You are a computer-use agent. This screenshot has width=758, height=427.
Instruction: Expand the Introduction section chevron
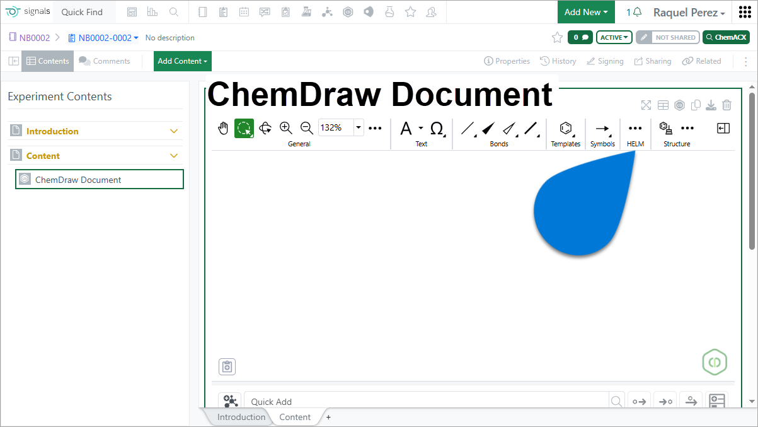[175, 131]
